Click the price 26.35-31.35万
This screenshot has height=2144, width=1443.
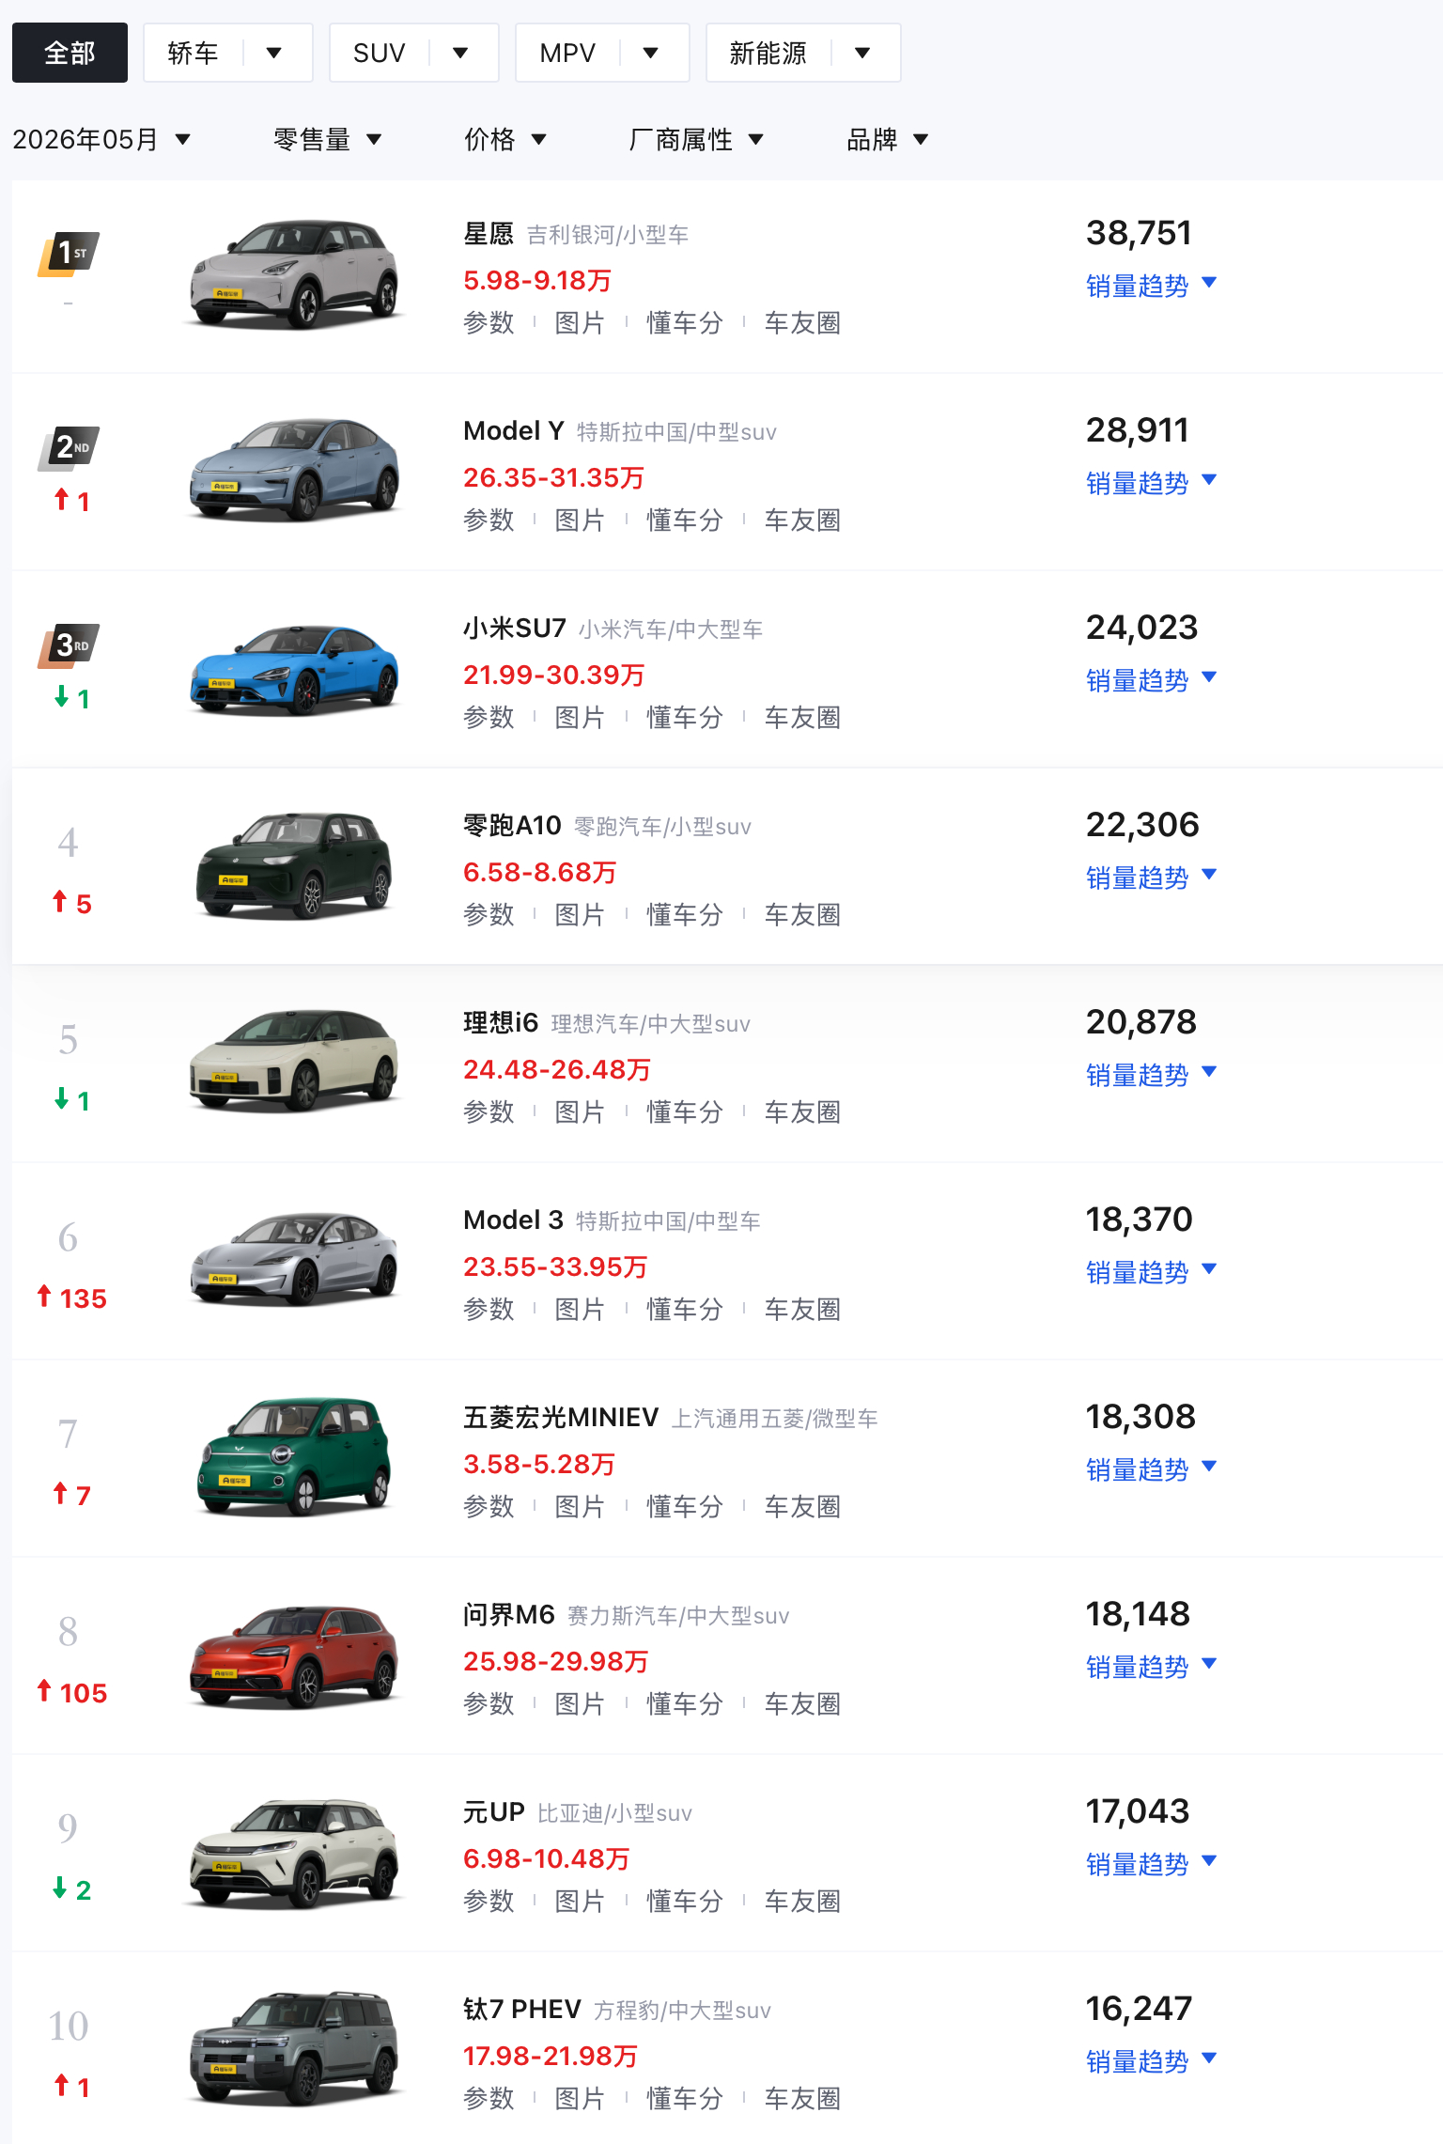[x=554, y=478]
